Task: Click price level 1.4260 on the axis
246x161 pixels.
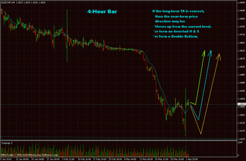Action: 242,115
